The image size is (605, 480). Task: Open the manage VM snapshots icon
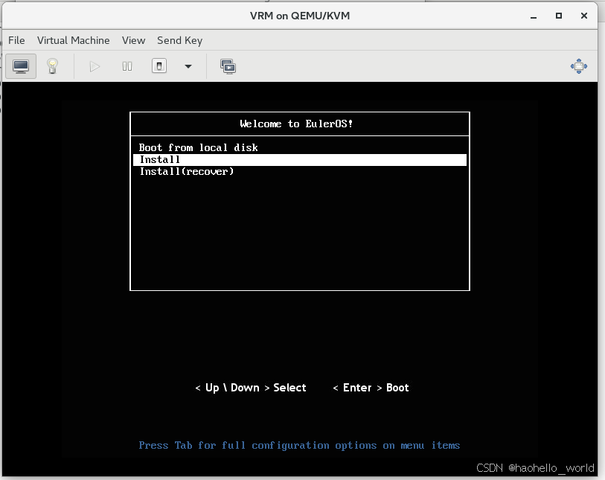228,67
